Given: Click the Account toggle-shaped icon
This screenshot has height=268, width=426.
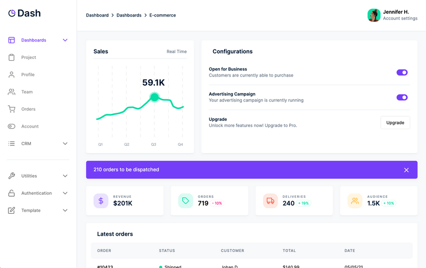Looking at the screenshot, I should point(11,127).
